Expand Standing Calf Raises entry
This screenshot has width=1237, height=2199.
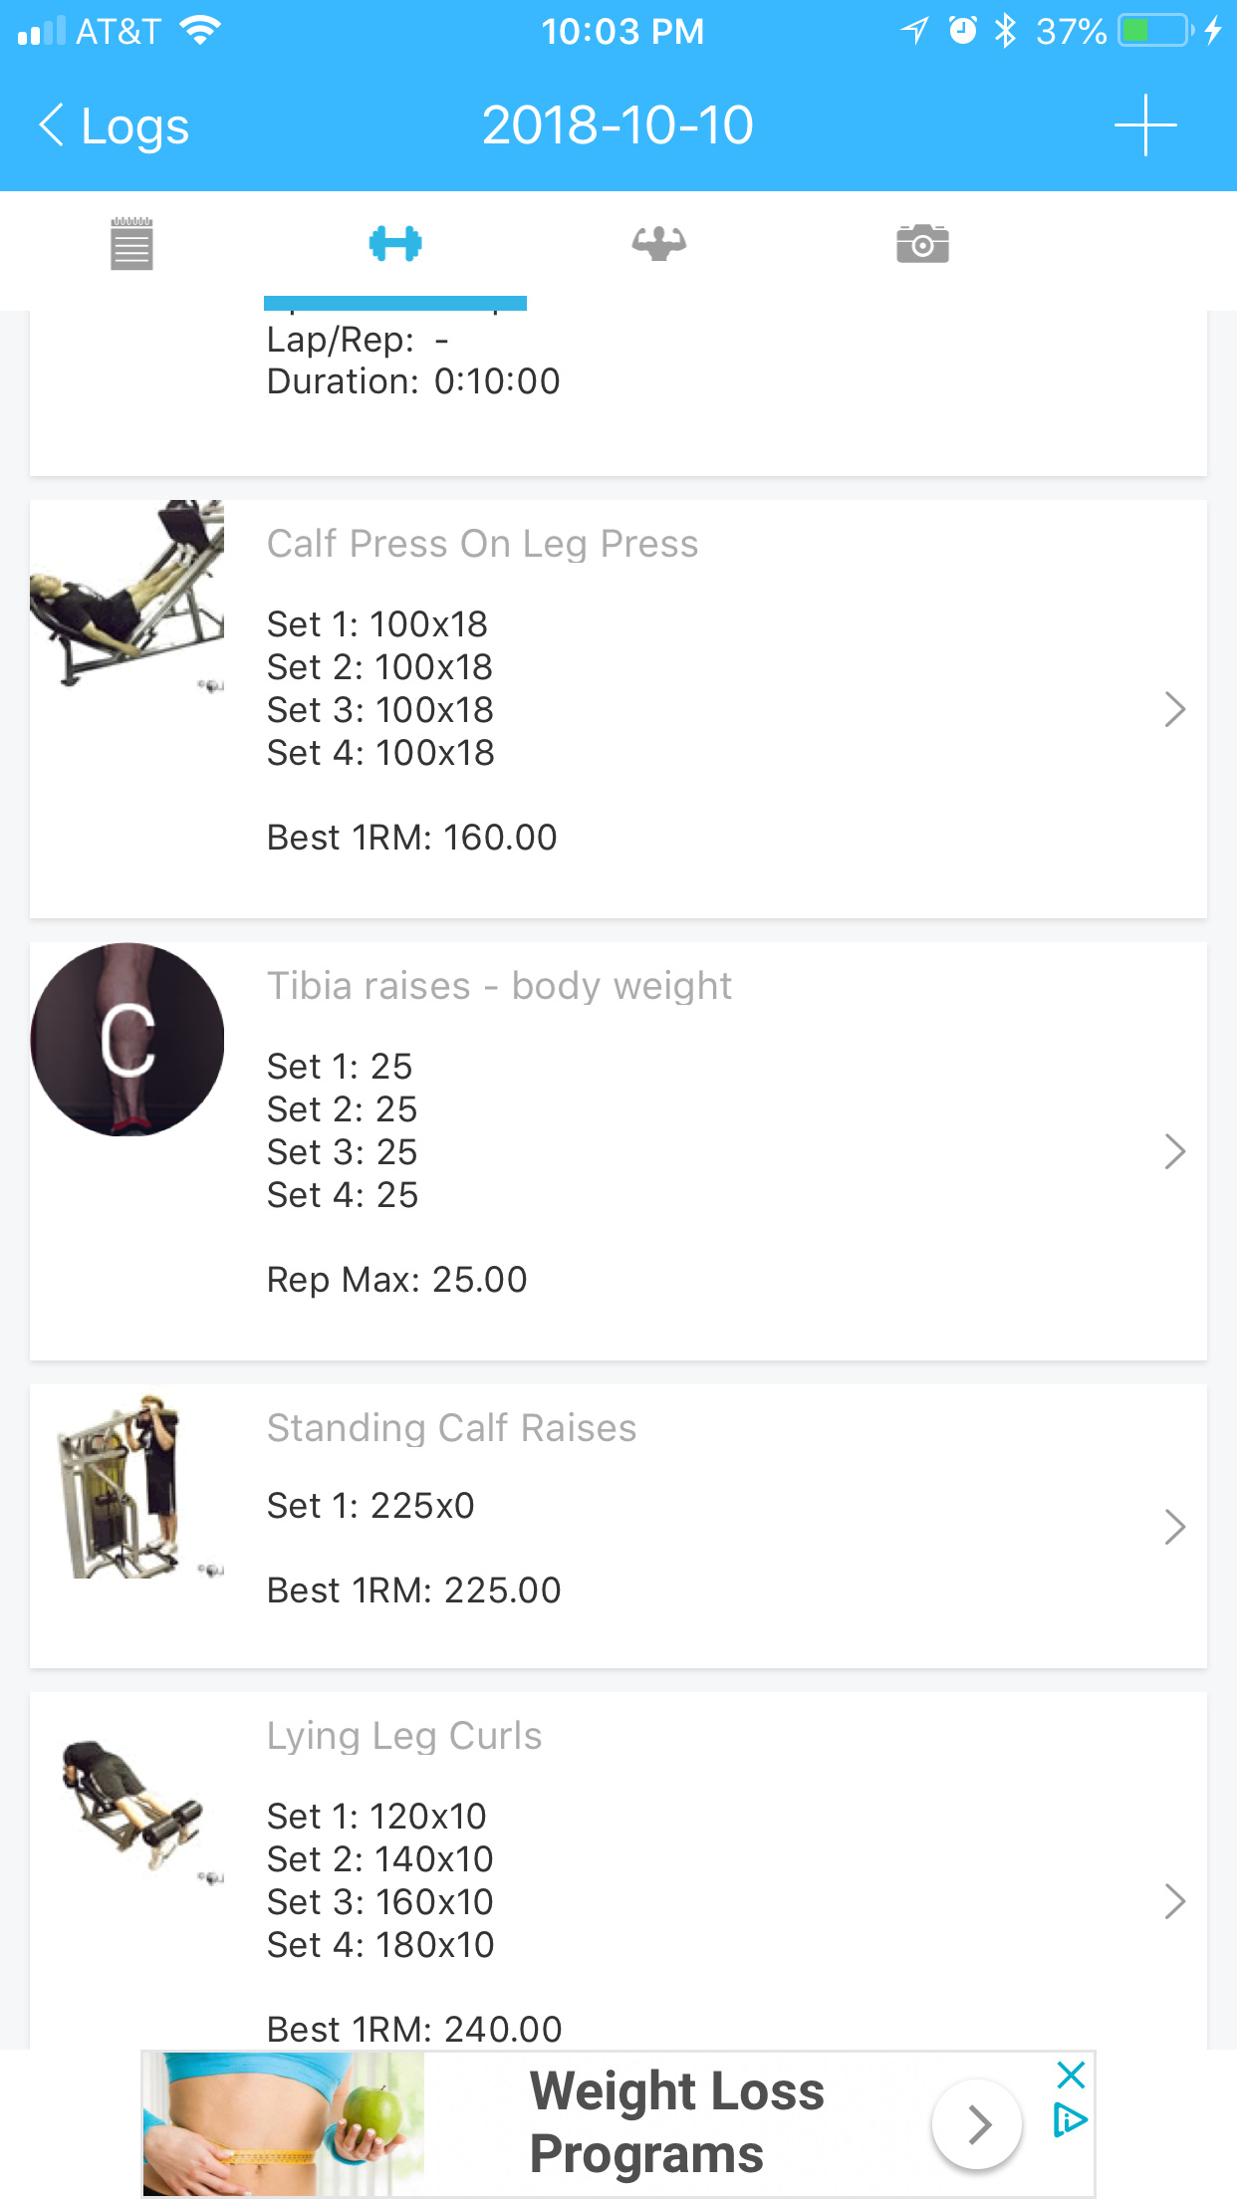point(1175,1527)
